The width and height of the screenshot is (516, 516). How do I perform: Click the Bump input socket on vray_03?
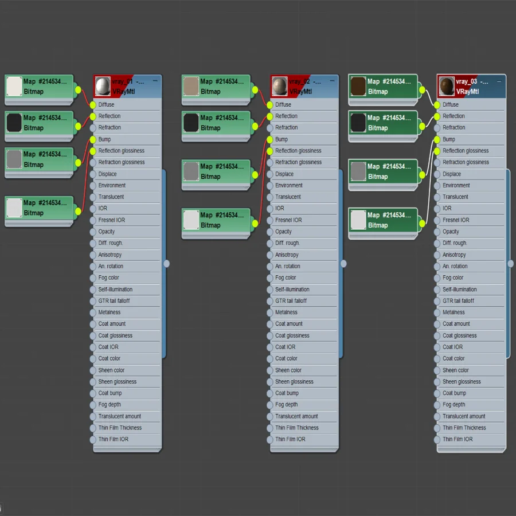(437, 139)
